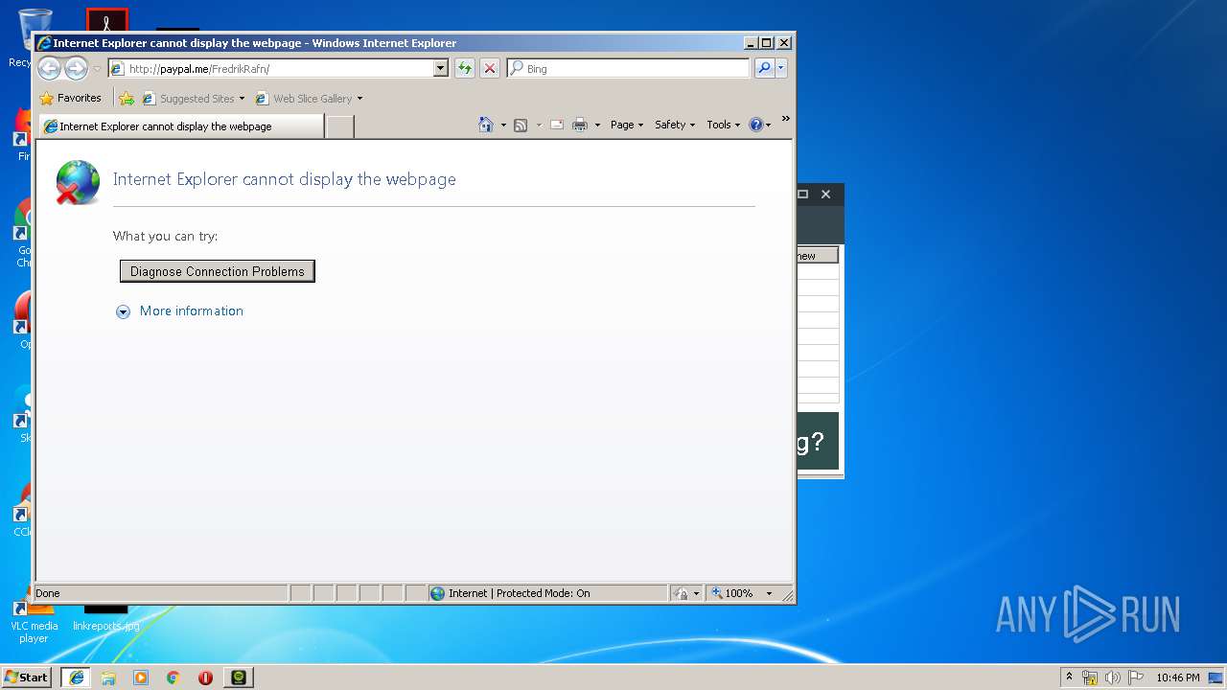Viewport: 1227px width, 690px height.
Task: Open the search provider dropdown arrow
Action: [781, 68]
